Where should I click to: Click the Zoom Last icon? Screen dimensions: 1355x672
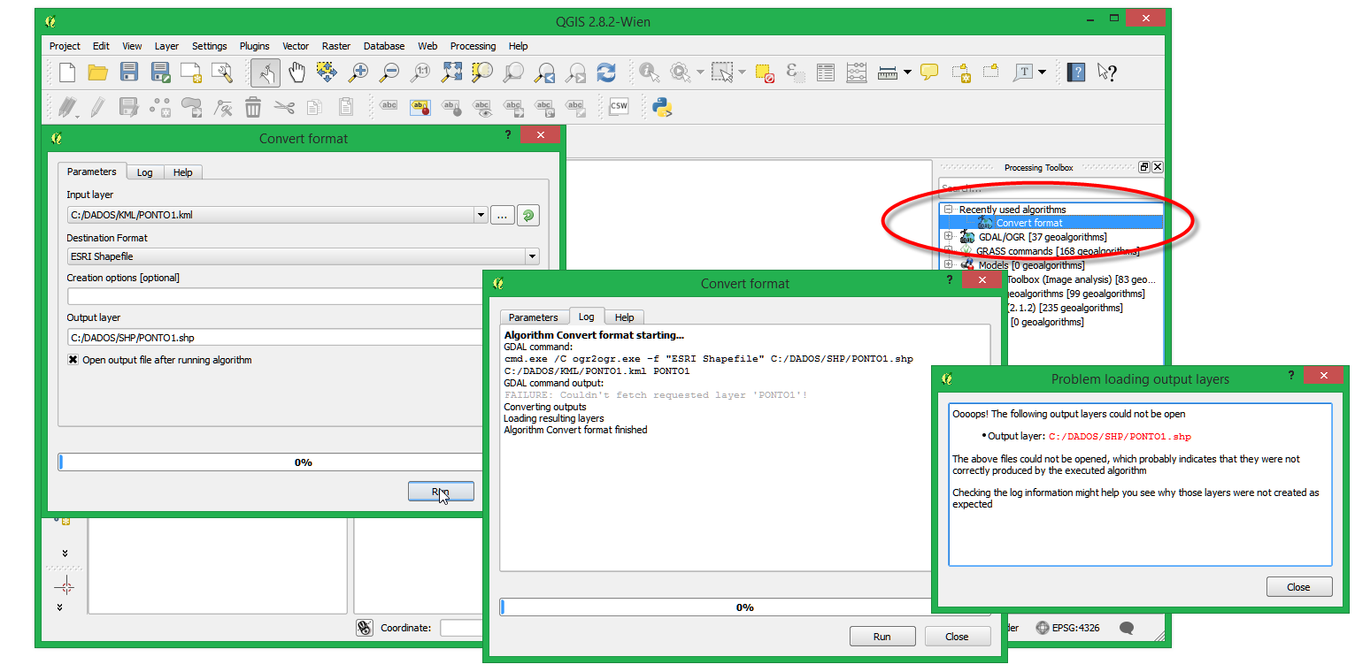tap(544, 73)
